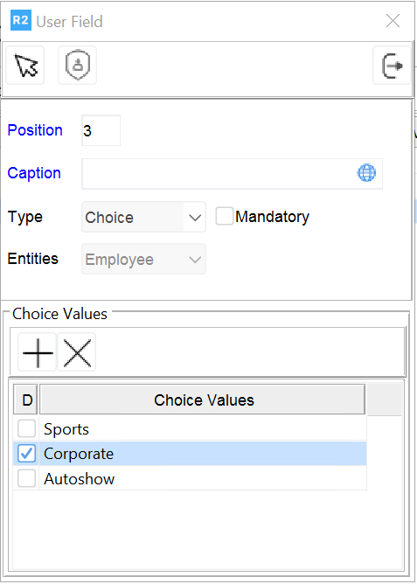Click into the Caption text field
Viewport: 417px width, 584px height.
[x=219, y=174]
